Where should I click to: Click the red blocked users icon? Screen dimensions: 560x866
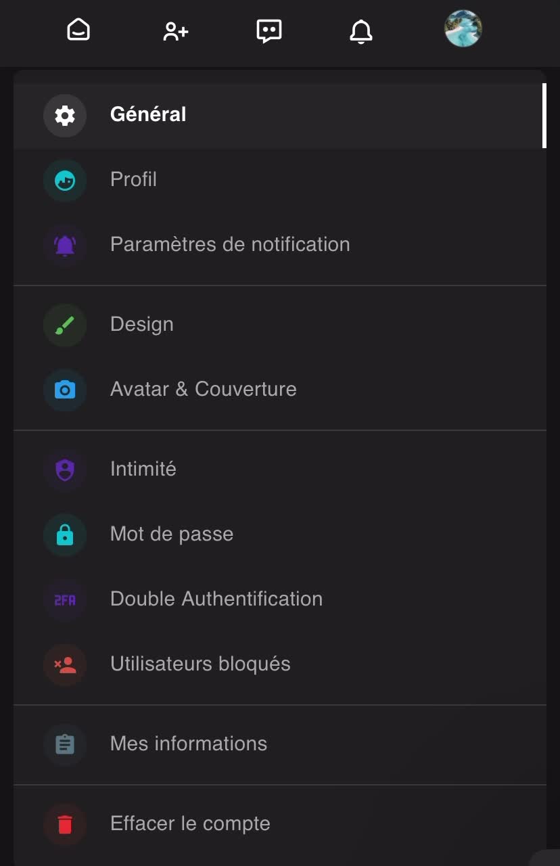click(65, 665)
